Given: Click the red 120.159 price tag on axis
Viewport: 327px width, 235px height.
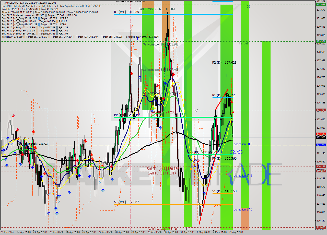Looking at the screenshot, I should tap(321, 166).
